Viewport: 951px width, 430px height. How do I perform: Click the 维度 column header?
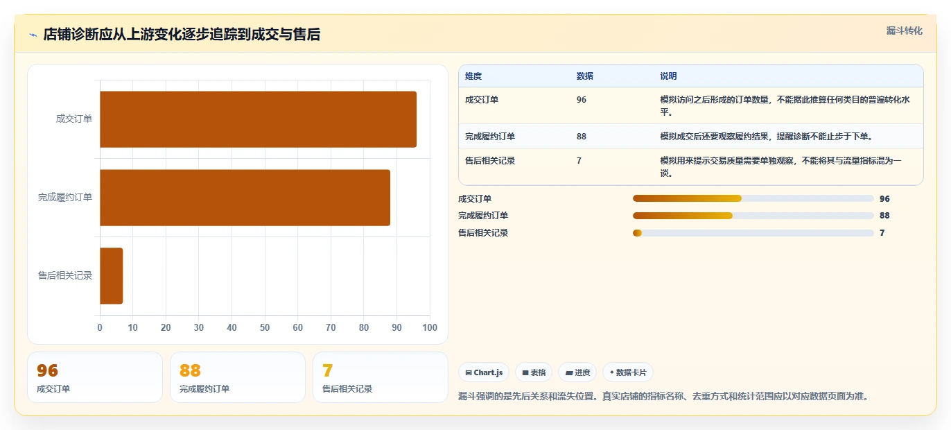[473, 76]
